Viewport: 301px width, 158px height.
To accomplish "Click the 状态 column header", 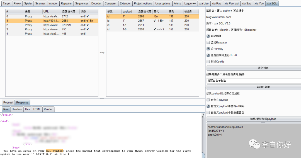I will tap(89, 11).
